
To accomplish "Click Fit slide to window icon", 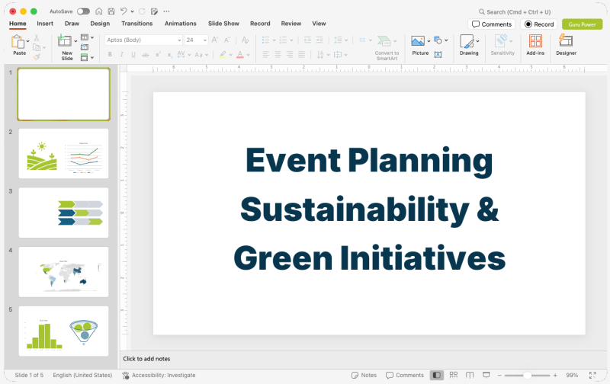I will (x=592, y=375).
